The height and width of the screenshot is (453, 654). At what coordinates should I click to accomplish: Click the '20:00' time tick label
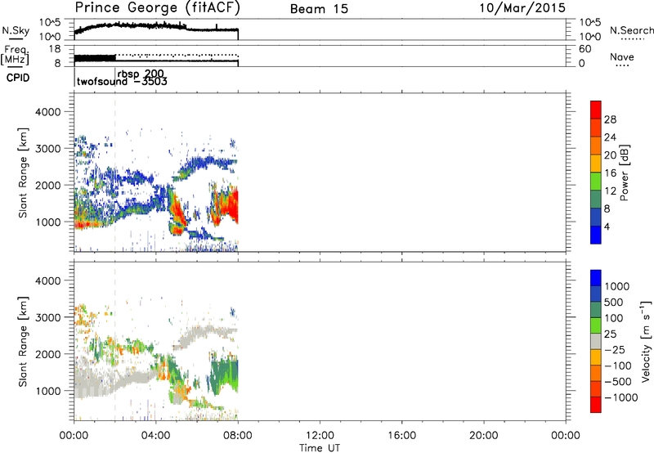(x=484, y=436)
